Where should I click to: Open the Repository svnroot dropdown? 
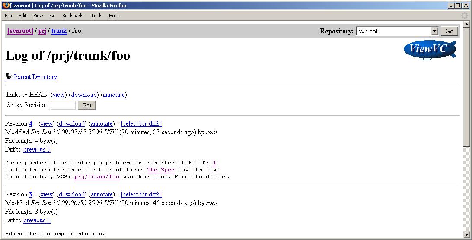pos(435,31)
